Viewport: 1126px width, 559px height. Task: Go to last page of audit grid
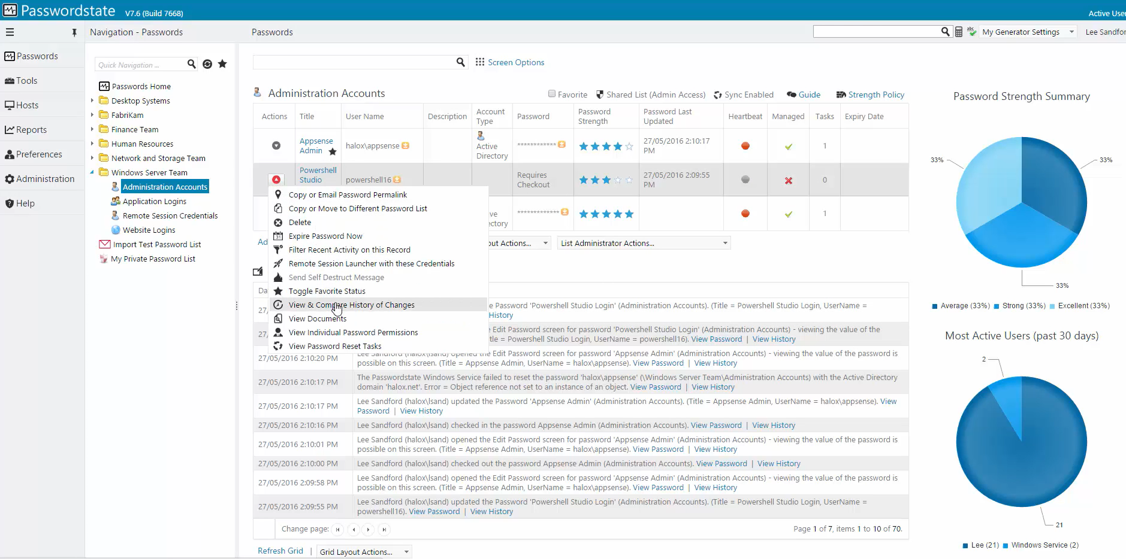pos(384,530)
